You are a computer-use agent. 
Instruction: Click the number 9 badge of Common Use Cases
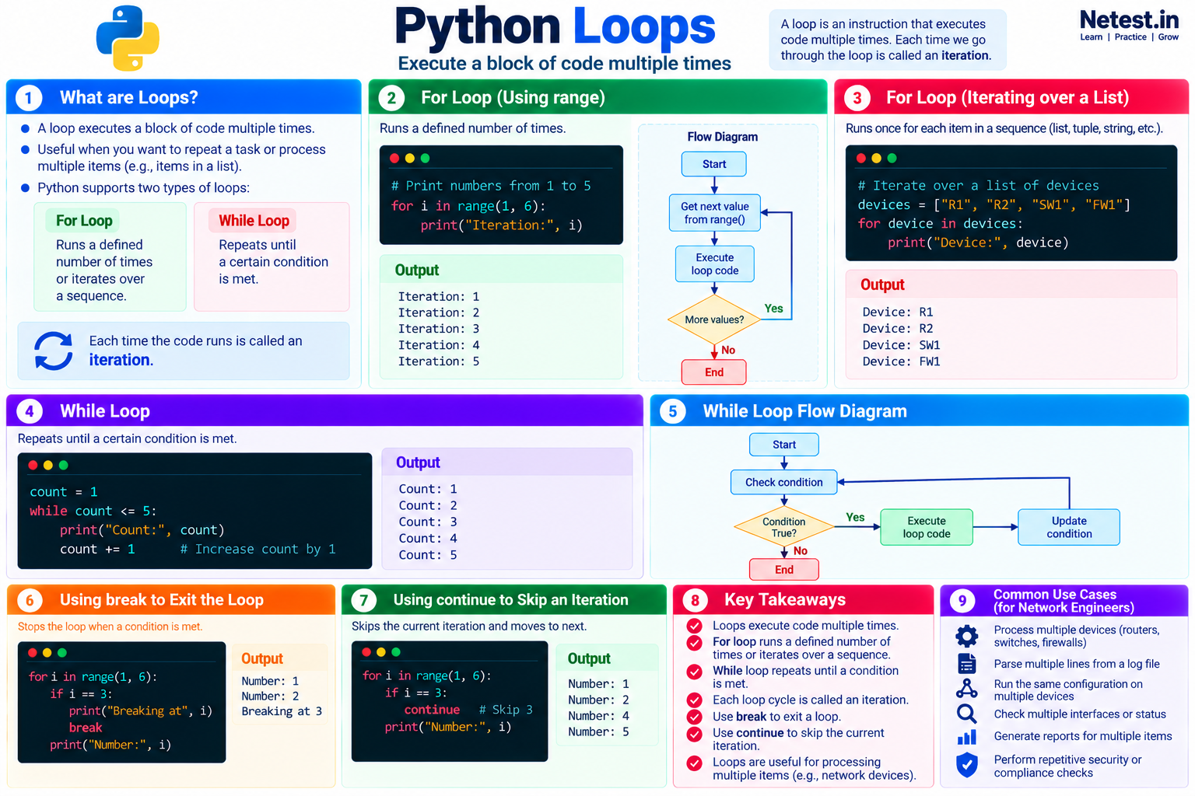962,601
